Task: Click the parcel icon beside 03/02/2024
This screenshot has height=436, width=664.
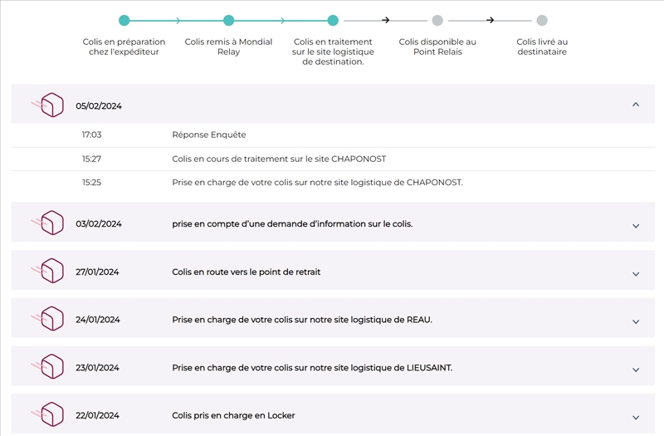Action: click(x=51, y=223)
